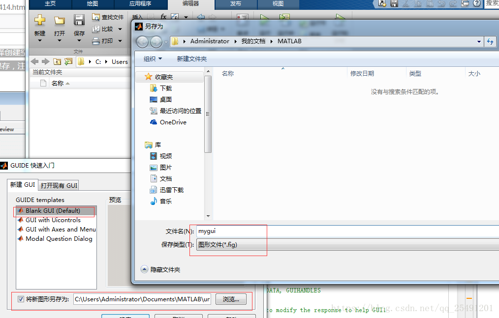The height and width of the screenshot is (318, 499).
Task: Go back in MATLAB current folder toolbar
Action: tap(34, 61)
